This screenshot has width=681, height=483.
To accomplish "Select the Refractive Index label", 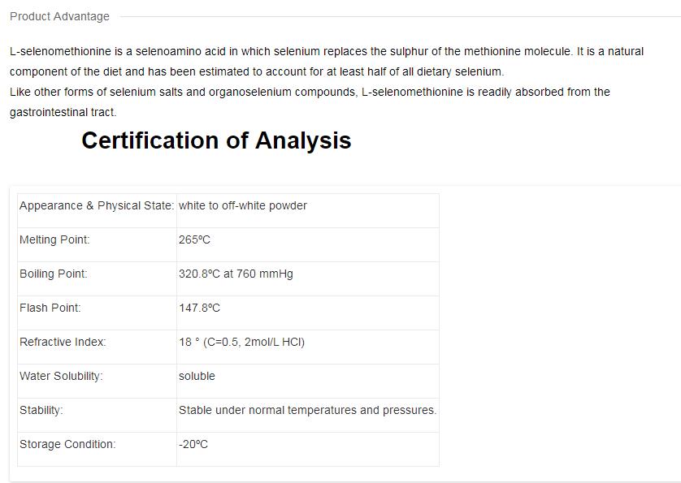I will (63, 342).
